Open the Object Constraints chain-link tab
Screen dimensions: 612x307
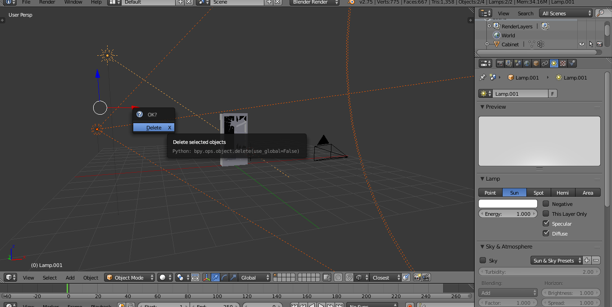[545, 63]
